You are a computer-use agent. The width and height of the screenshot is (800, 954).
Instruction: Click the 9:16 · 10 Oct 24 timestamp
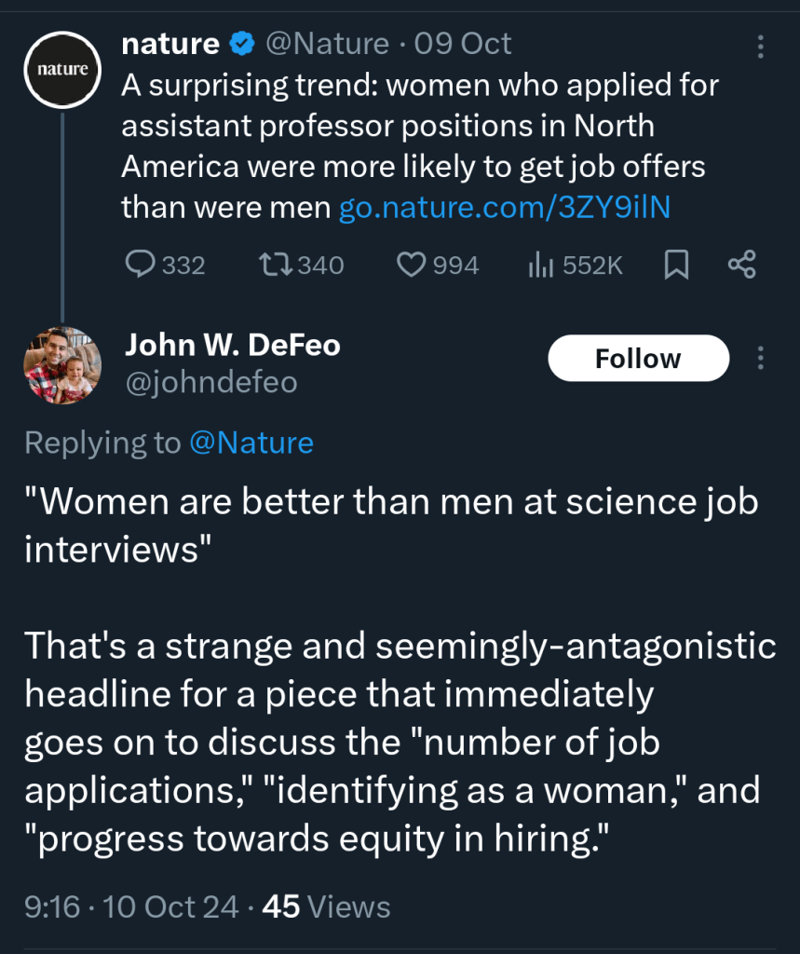click(x=131, y=906)
